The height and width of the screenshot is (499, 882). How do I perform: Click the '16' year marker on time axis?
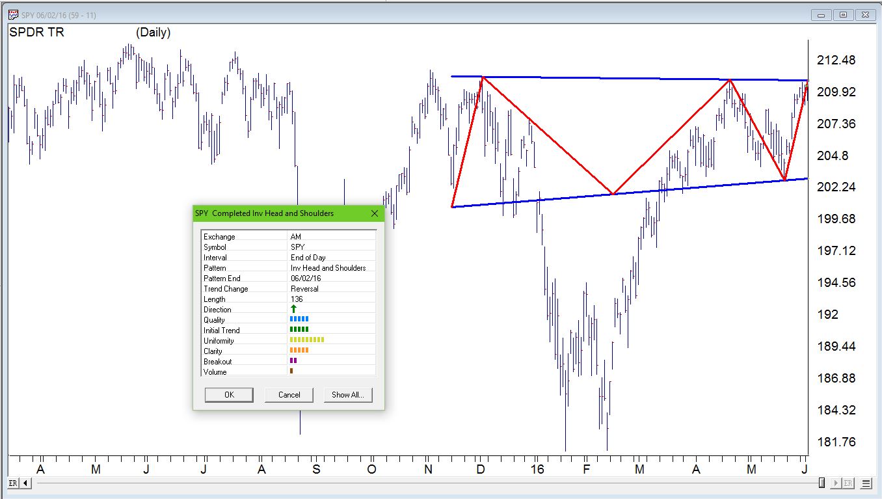tap(537, 469)
